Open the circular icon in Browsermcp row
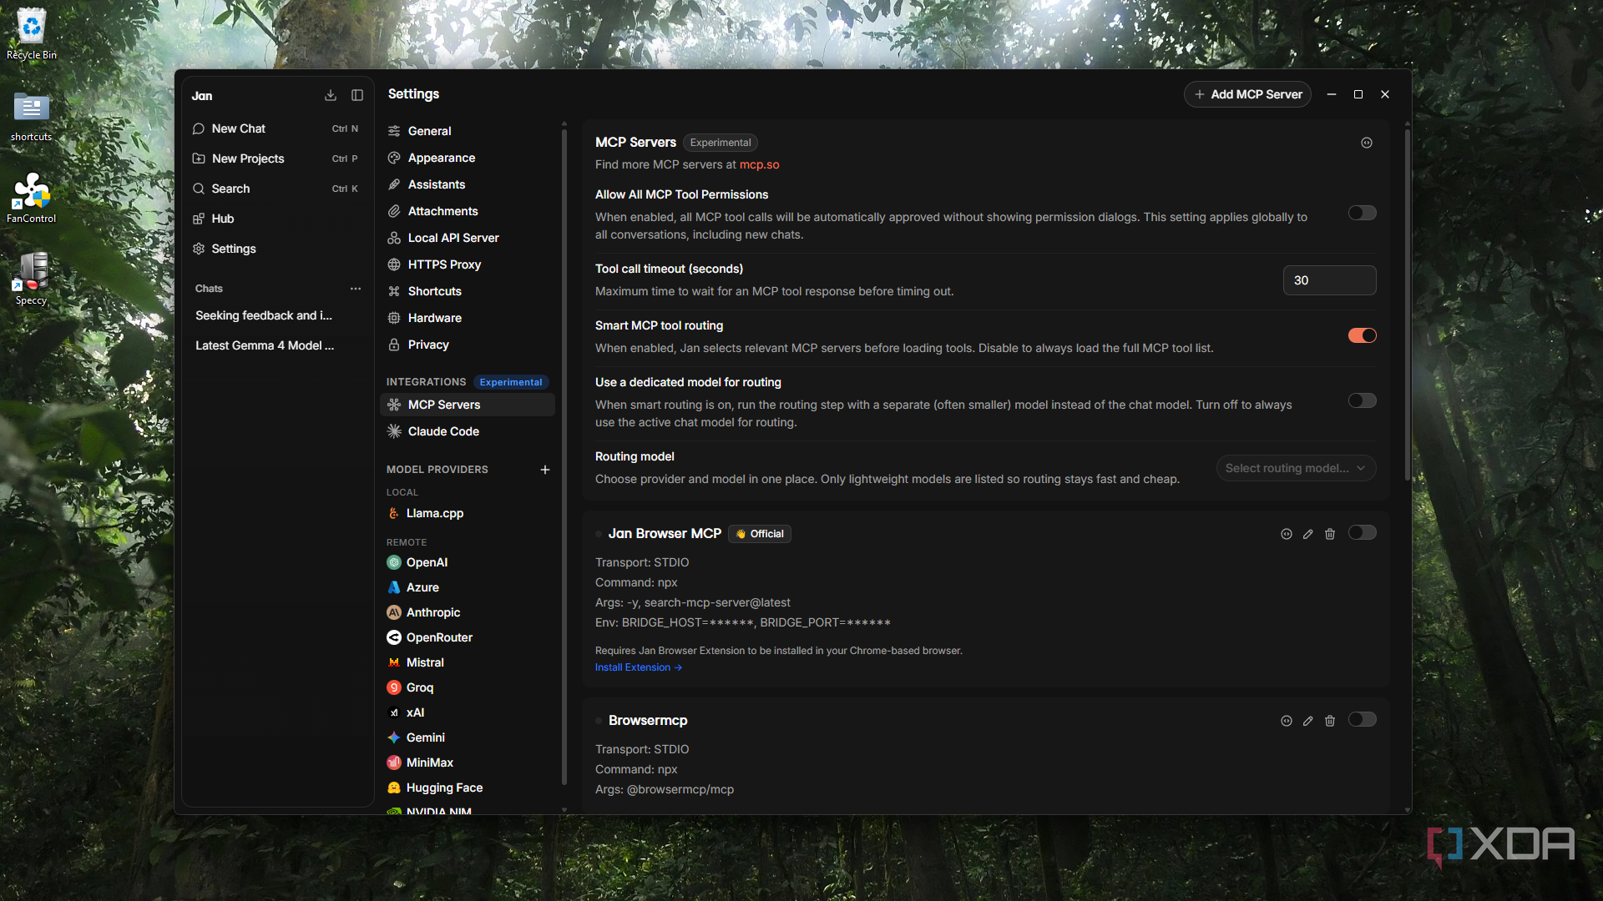This screenshot has height=901, width=1603. point(1287,721)
